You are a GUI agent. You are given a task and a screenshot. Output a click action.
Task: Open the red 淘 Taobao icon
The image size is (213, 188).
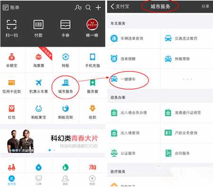tap(92, 167)
